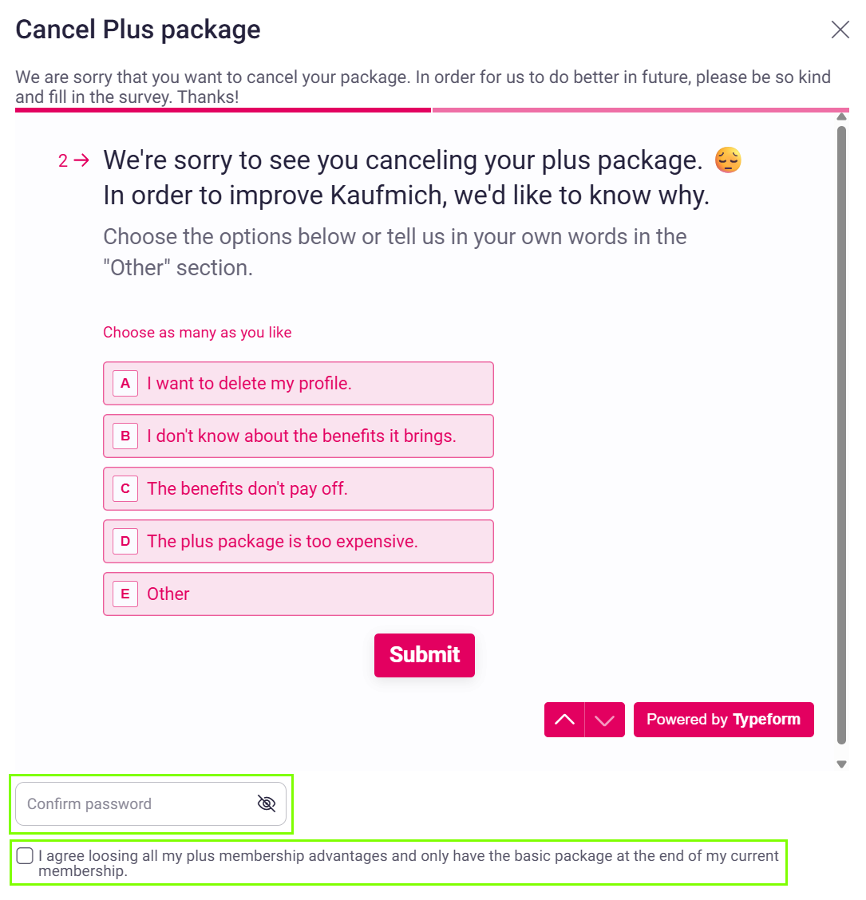The height and width of the screenshot is (900, 866).
Task: Toggle password visibility eye icon
Action: click(267, 803)
